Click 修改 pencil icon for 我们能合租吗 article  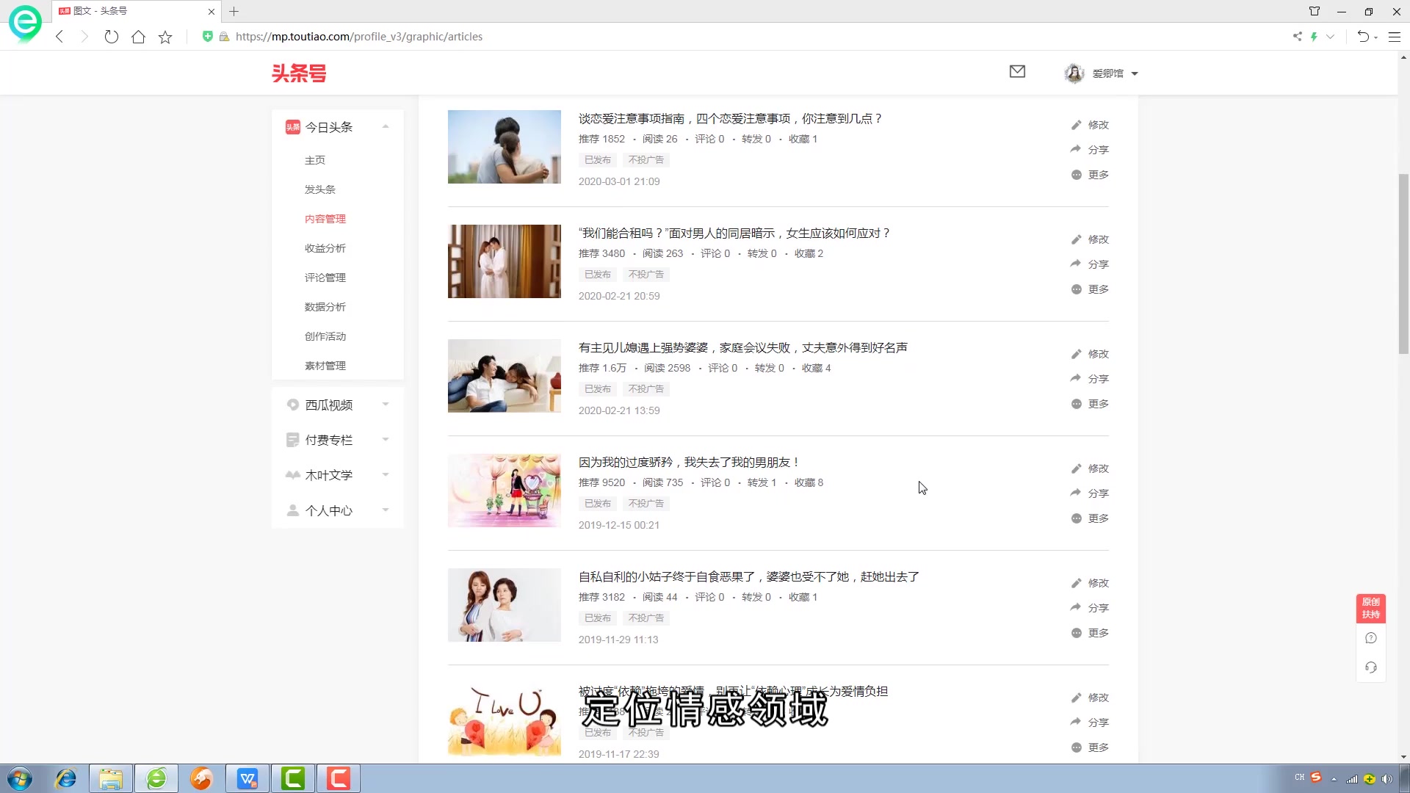tap(1076, 239)
